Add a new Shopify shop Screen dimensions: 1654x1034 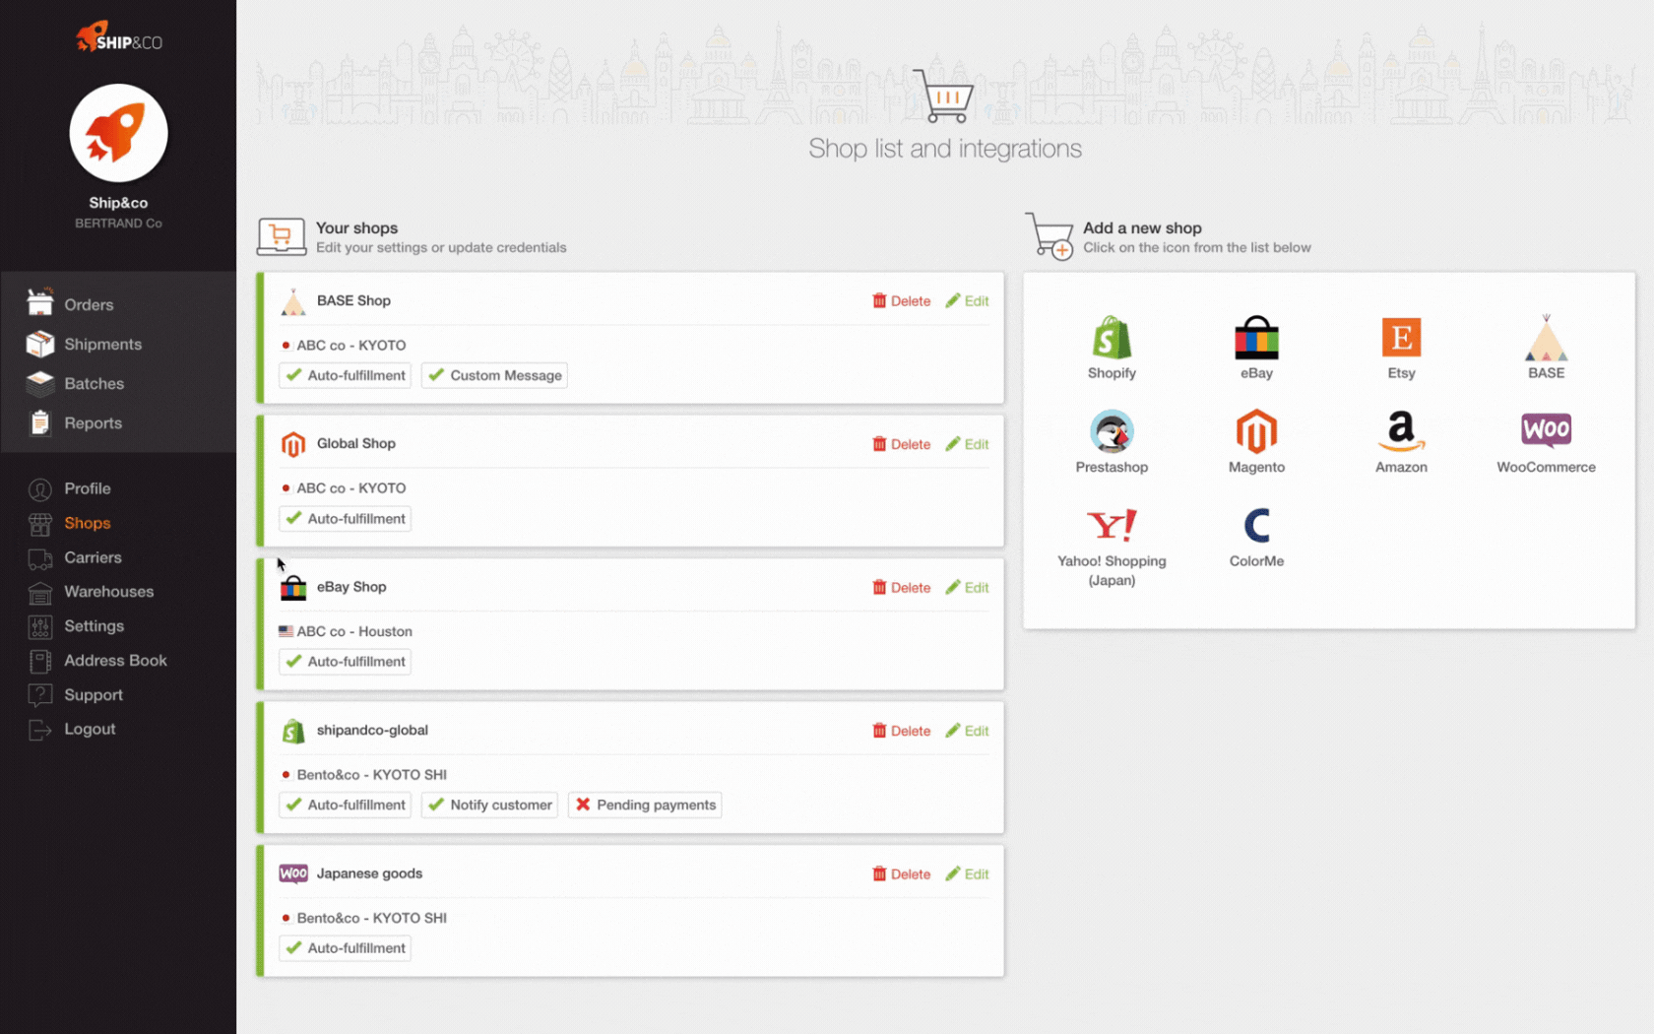tap(1112, 347)
